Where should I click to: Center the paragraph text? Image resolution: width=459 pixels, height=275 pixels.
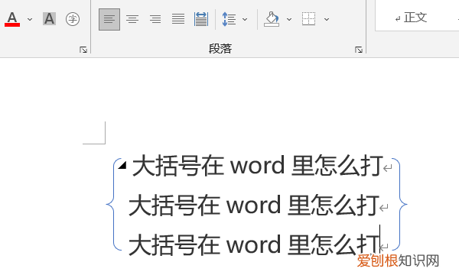click(132, 20)
